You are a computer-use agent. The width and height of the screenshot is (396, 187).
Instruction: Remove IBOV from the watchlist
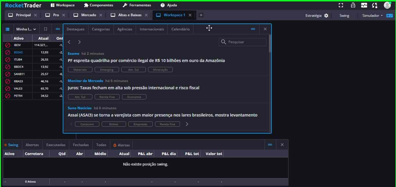(x=8, y=45)
